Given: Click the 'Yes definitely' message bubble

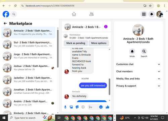Looking at the screenshot, I should coord(79,96).
